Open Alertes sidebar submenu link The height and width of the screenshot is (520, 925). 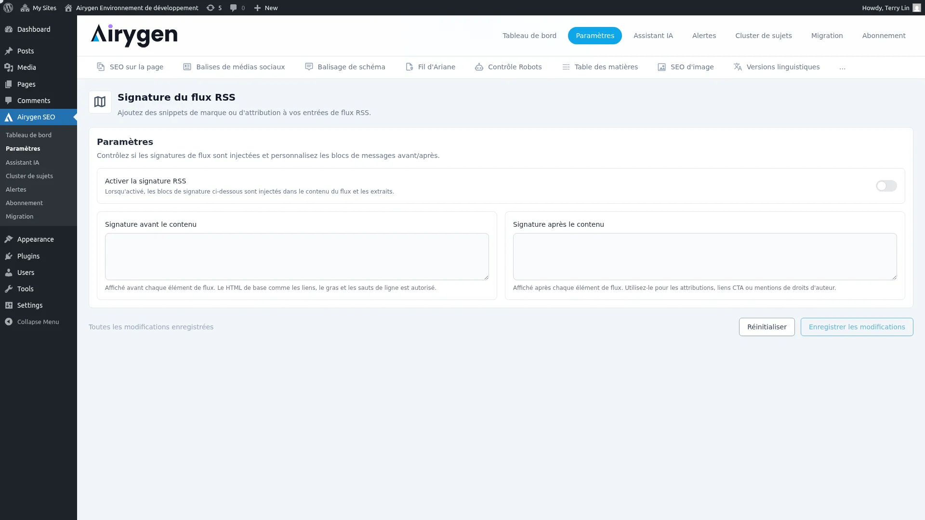(16, 190)
